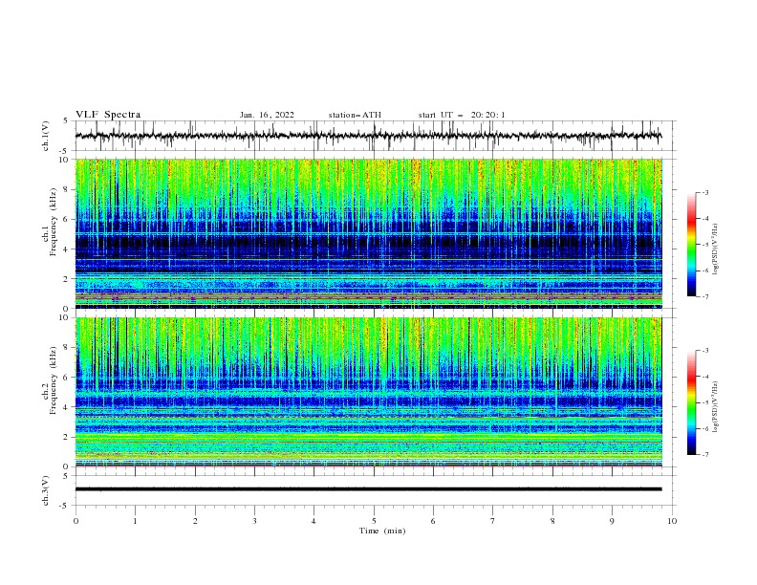The width and height of the screenshot is (757, 585).
Task: Click the ch.1 voltage waveform trace
Action: [x=369, y=136]
